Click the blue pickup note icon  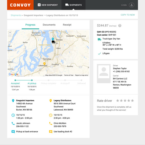(x=13, y=132)
